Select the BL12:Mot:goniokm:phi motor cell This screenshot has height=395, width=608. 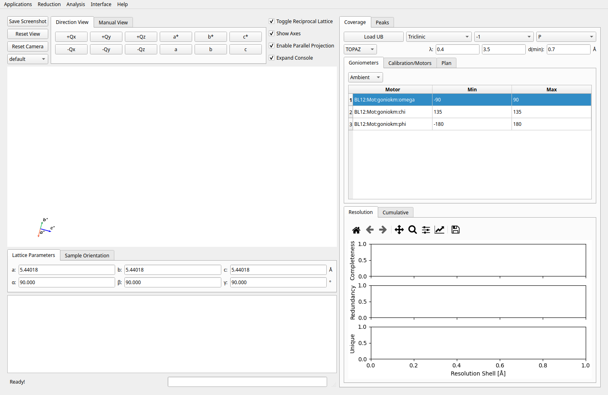point(392,124)
